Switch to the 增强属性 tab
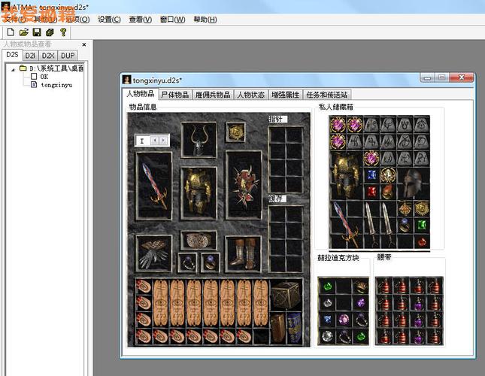 click(x=286, y=95)
